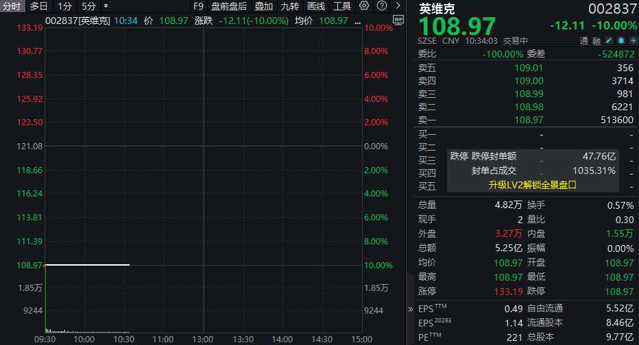
Task: Toggle 九转 indicator on chart
Action: (x=289, y=6)
